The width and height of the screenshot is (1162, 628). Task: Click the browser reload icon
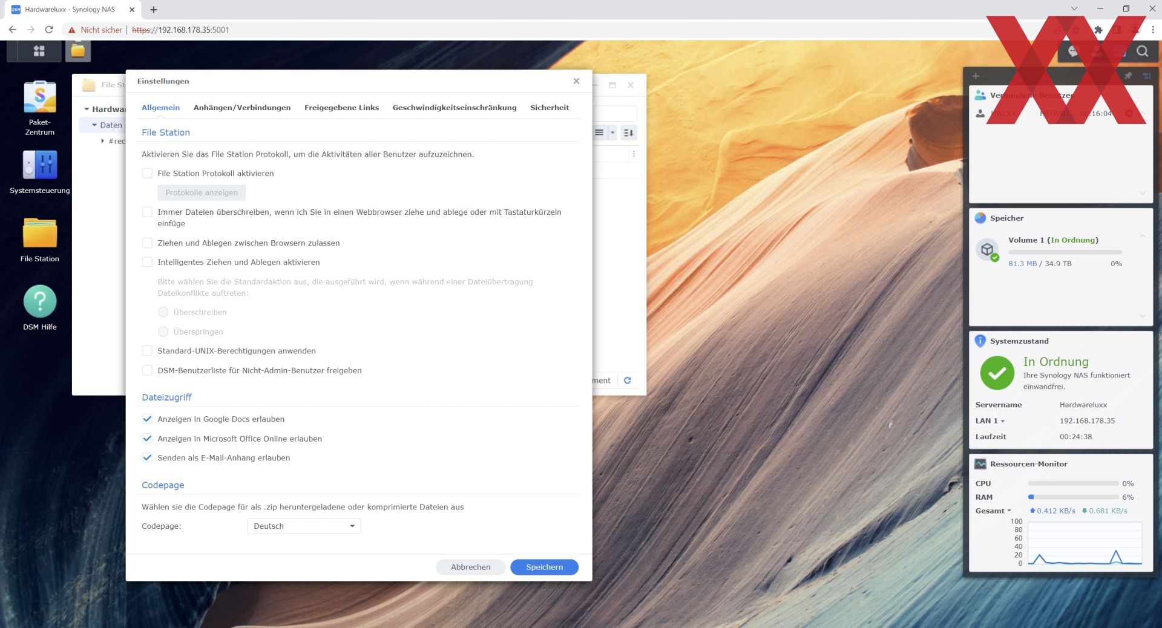(49, 30)
